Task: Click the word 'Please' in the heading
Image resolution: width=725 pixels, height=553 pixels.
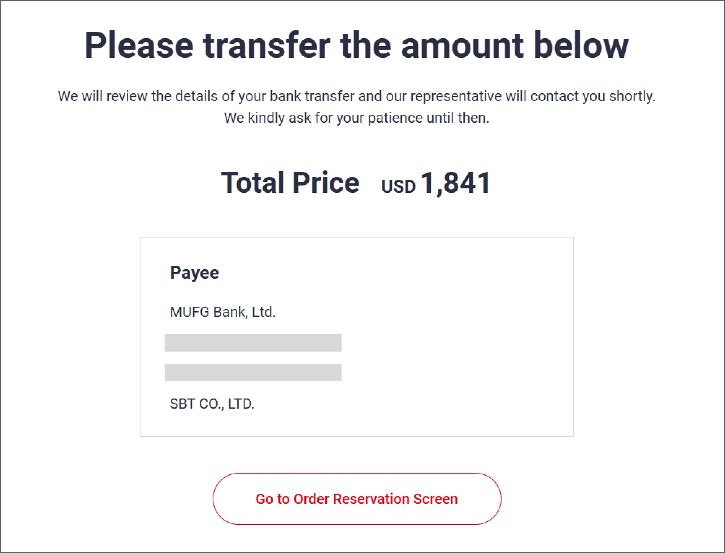Action: 139,45
